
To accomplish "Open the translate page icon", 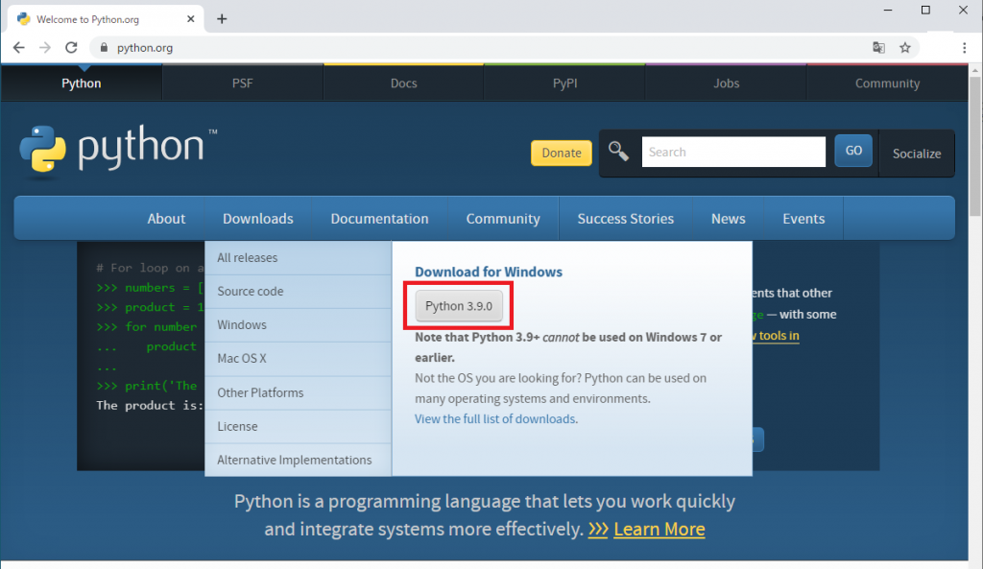I will [x=878, y=48].
